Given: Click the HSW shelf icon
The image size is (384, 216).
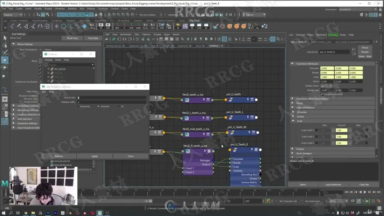Looking at the screenshot, I should [162, 26].
